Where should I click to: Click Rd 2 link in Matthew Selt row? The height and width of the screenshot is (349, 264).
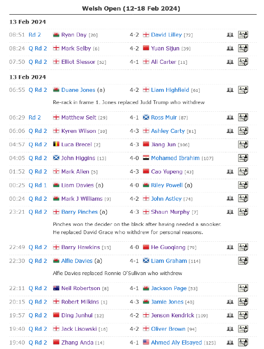pyautogui.click(x=35, y=117)
